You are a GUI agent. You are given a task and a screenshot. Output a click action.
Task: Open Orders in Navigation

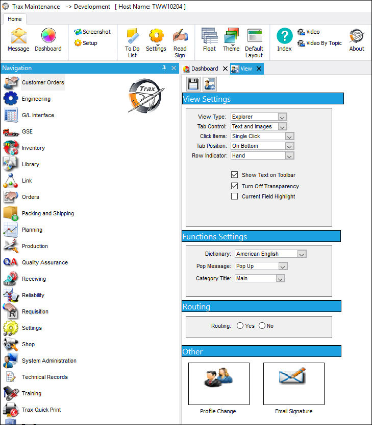coord(21,197)
